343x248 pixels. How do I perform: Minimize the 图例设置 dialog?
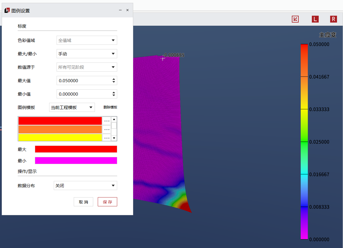pyautogui.click(x=120, y=10)
